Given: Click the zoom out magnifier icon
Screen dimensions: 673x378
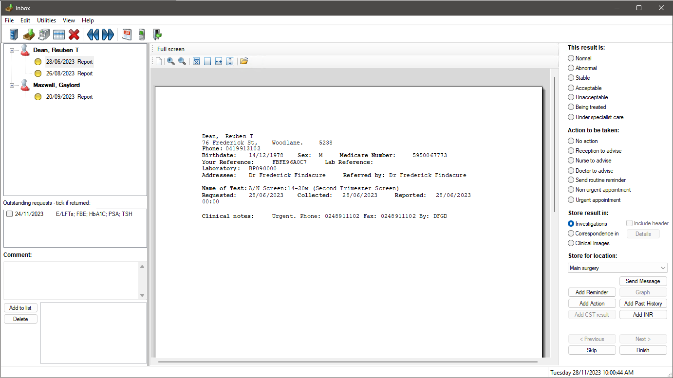Looking at the screenshot, I should click(182, 61).
